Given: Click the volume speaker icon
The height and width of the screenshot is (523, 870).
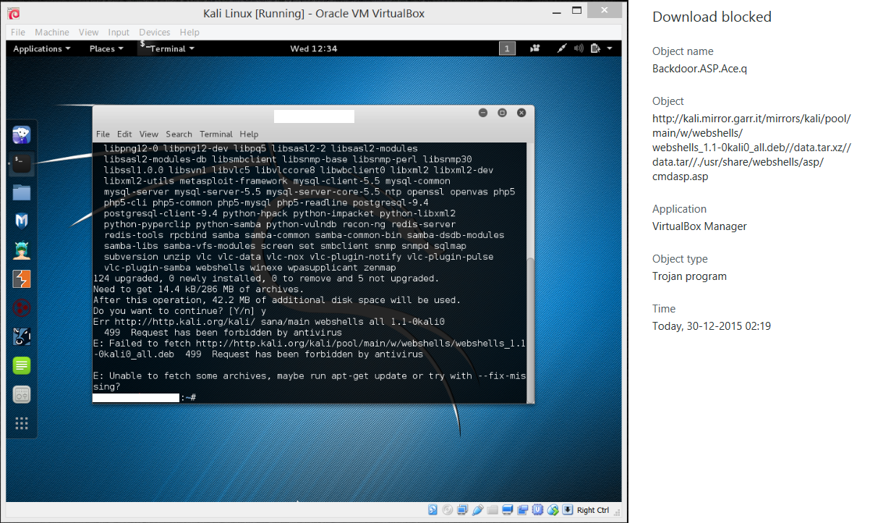Looking at the screenshot, I should [579, 48].
